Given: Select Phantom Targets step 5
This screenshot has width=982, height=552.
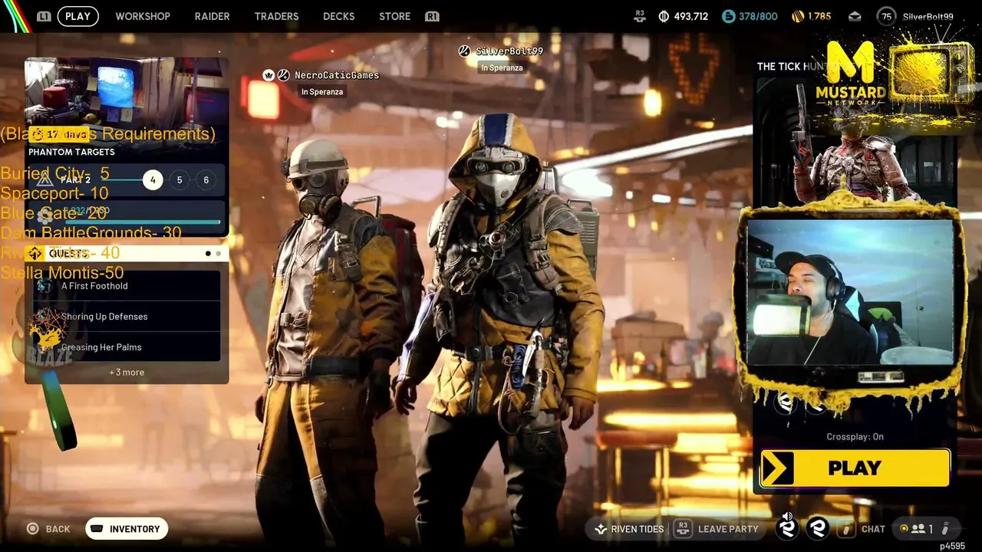Looking at the screenshot, I should 180,180.
